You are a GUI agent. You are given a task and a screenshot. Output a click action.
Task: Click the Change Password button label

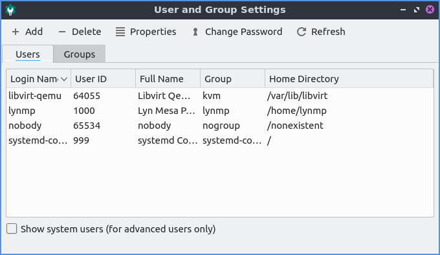pos(243,32)
